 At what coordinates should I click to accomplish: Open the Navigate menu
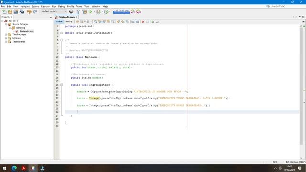25,6
